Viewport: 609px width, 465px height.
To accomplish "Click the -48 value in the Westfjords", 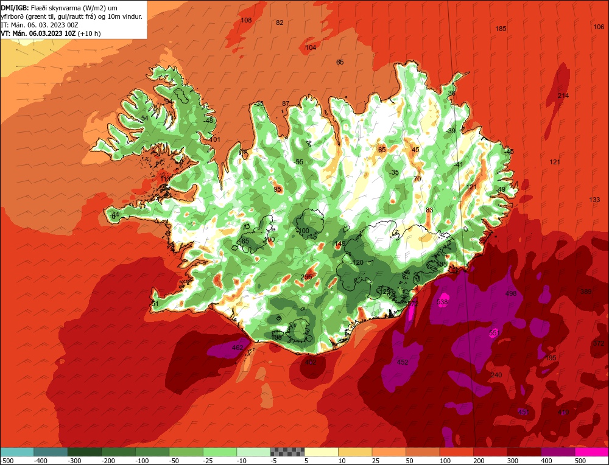I will [x=208, y=121].
